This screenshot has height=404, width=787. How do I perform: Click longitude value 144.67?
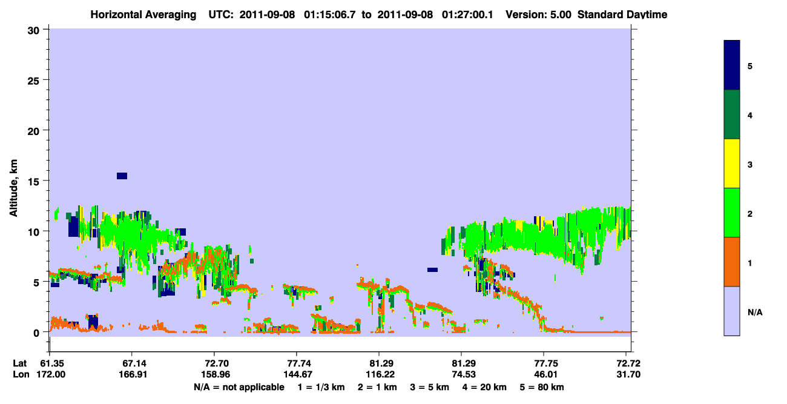tap(297, 374)
